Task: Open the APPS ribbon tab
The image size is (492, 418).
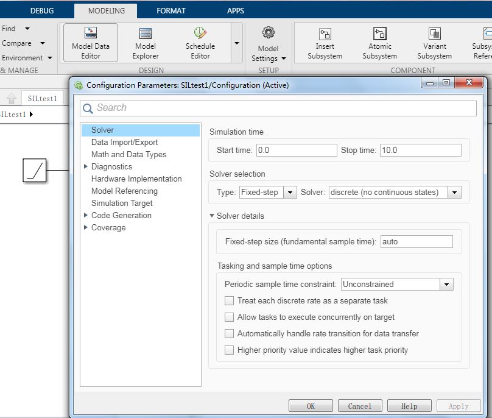Action: (x=236, y=11)
